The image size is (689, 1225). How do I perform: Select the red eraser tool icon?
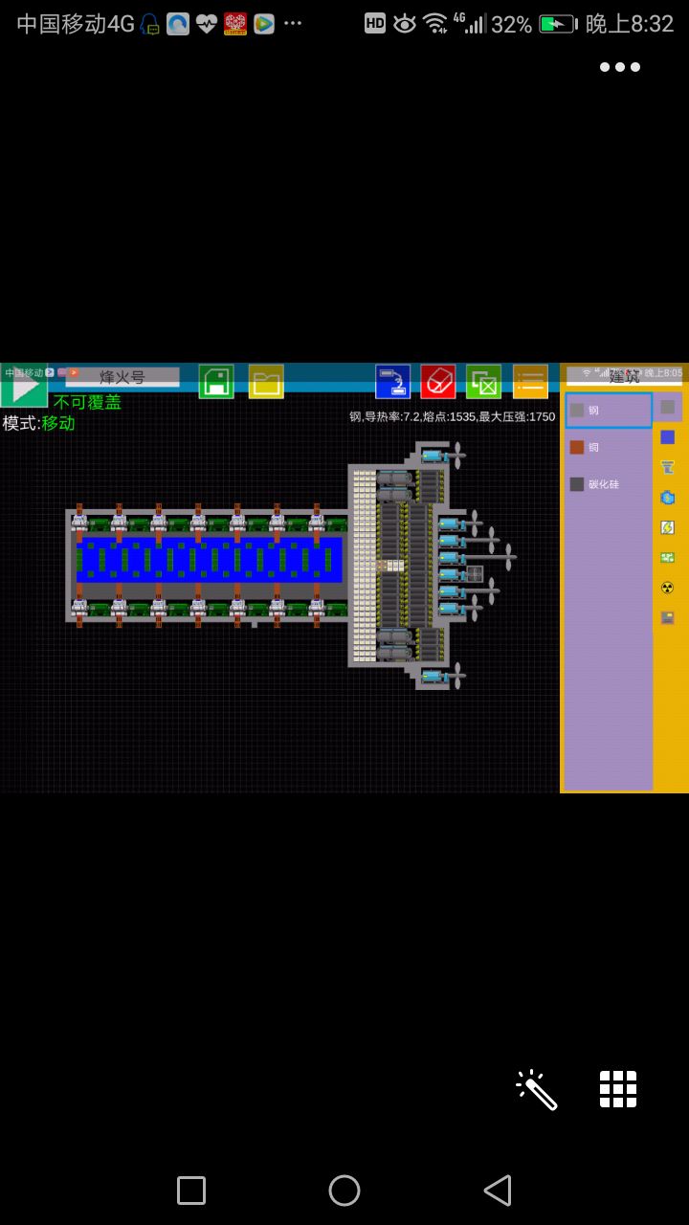[x=438, y=382]
